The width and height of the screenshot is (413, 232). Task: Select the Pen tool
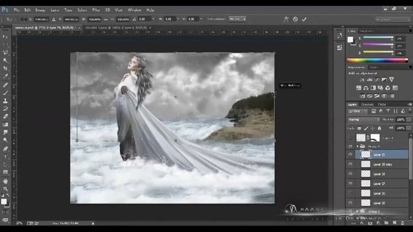[x=5, y=148]
